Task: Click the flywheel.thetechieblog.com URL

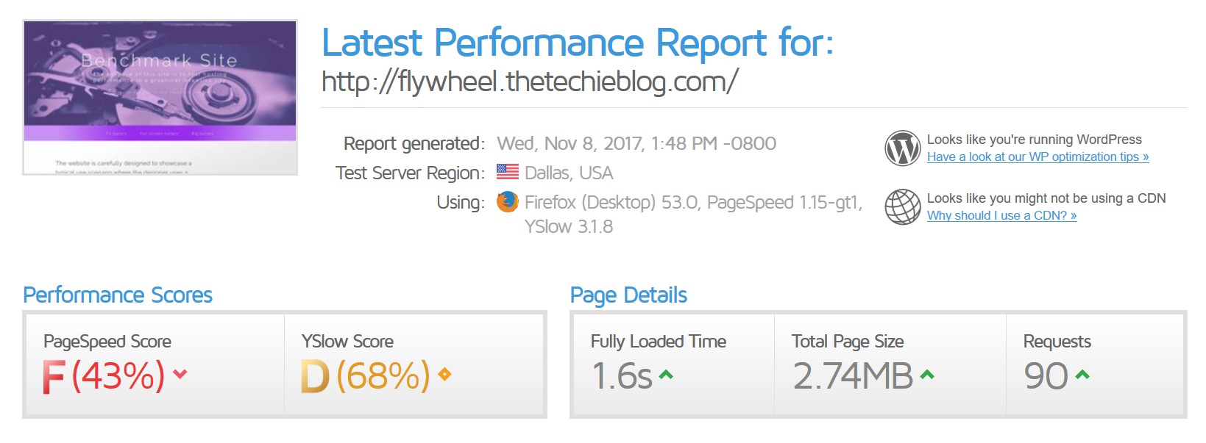Action: [x=530, y=82]
